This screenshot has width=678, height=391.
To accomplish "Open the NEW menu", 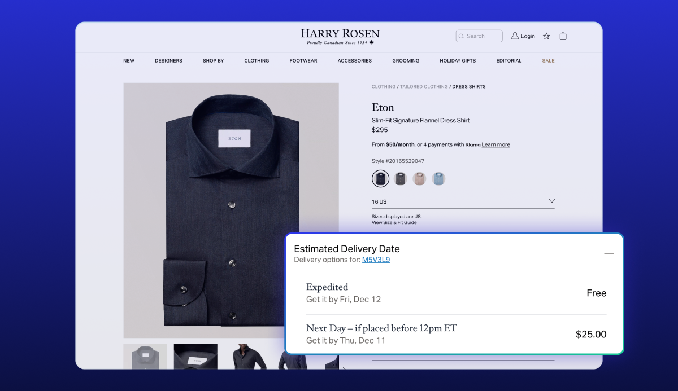I will point(129,61).
